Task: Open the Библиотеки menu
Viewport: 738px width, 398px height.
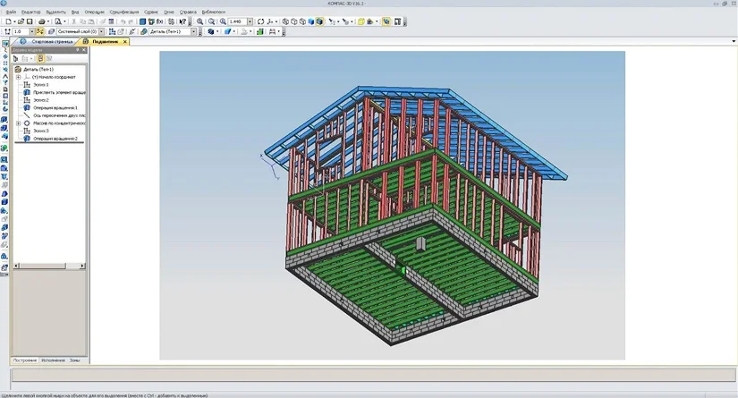Action: coord(213,12)
